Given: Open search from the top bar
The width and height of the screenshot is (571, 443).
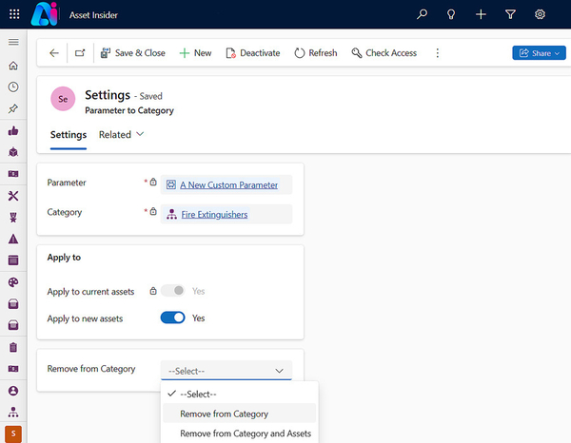Looking at the screenshot, I should click(422, 14).
